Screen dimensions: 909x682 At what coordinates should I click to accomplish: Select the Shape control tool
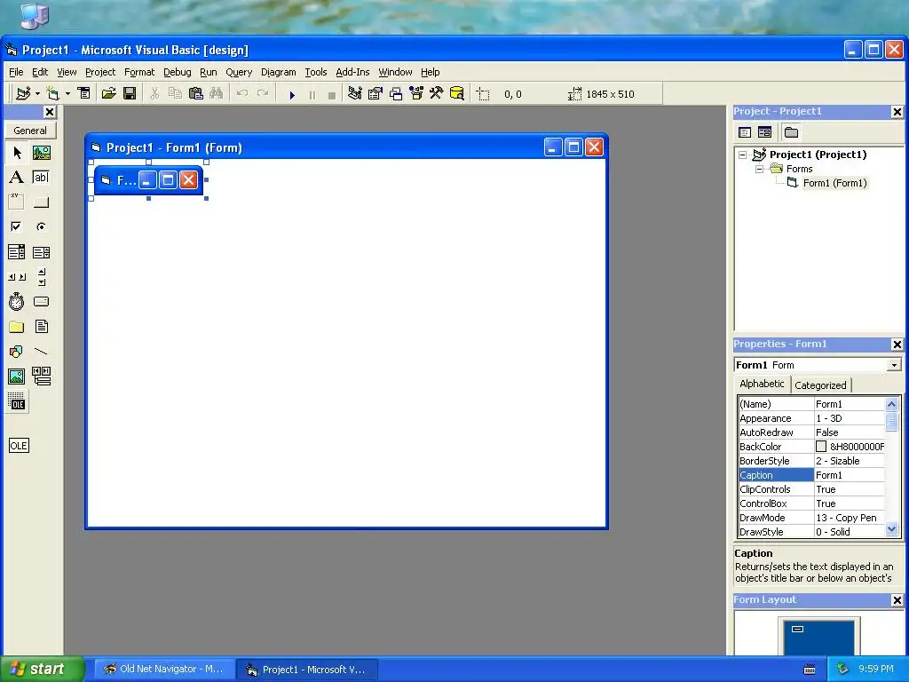point(17,352)
